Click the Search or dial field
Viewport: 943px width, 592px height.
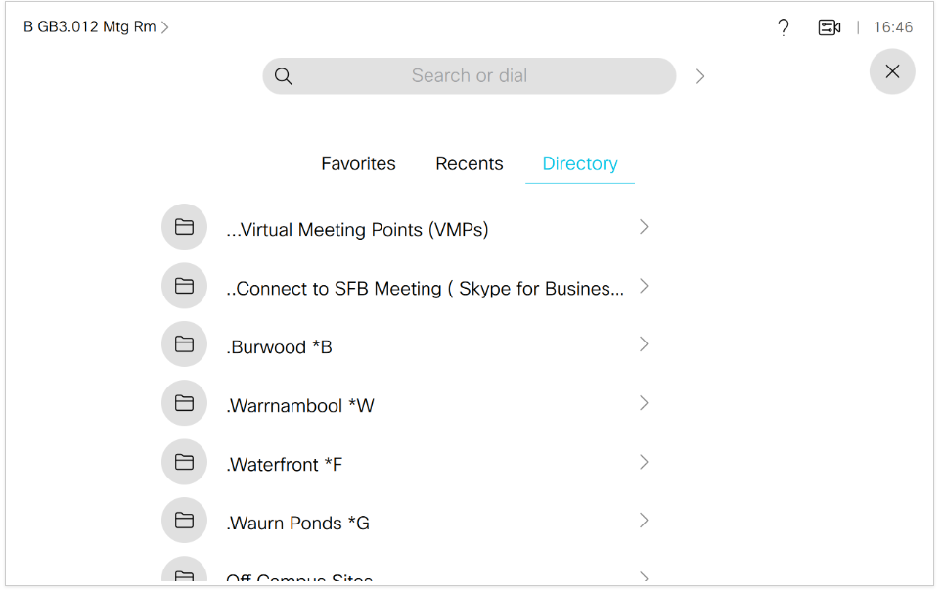[470, 76]
